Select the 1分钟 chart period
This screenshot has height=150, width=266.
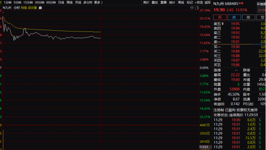(7, 2)
